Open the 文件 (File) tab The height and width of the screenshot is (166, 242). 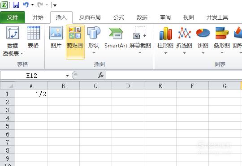click(13, 17)
